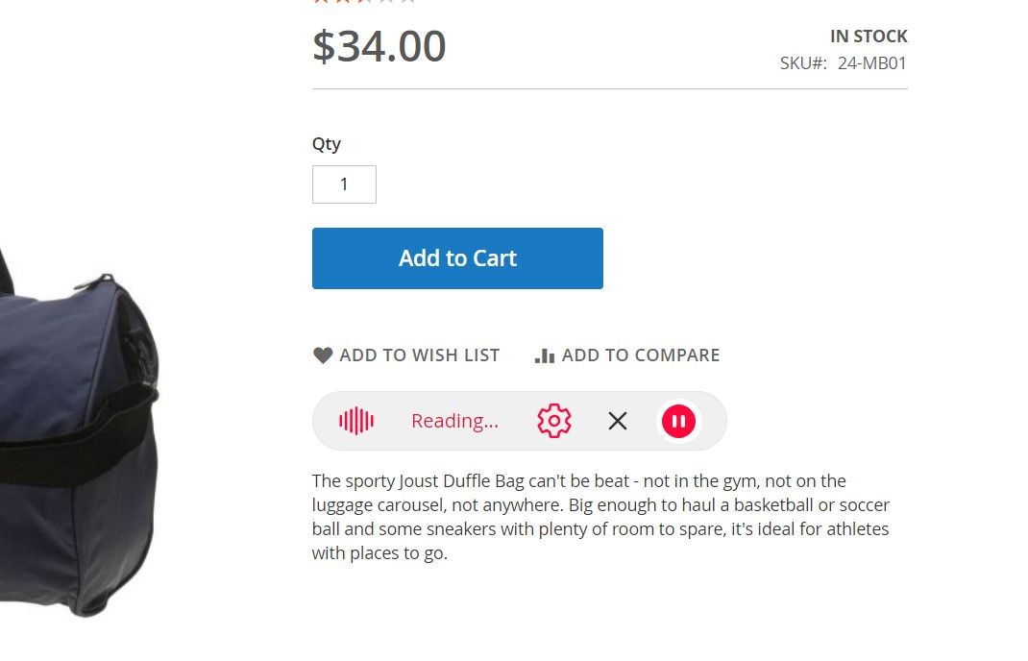Click the heart wish list icon
1028x661 pixels.
pos(323,355)
